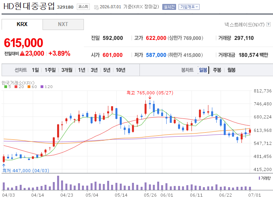Select the 월봉 monthly candle chart

(232, 70)
